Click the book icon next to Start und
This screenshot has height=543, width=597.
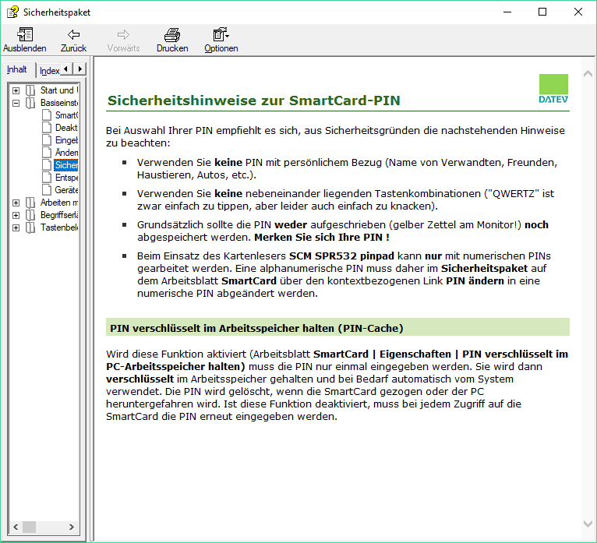30,90
